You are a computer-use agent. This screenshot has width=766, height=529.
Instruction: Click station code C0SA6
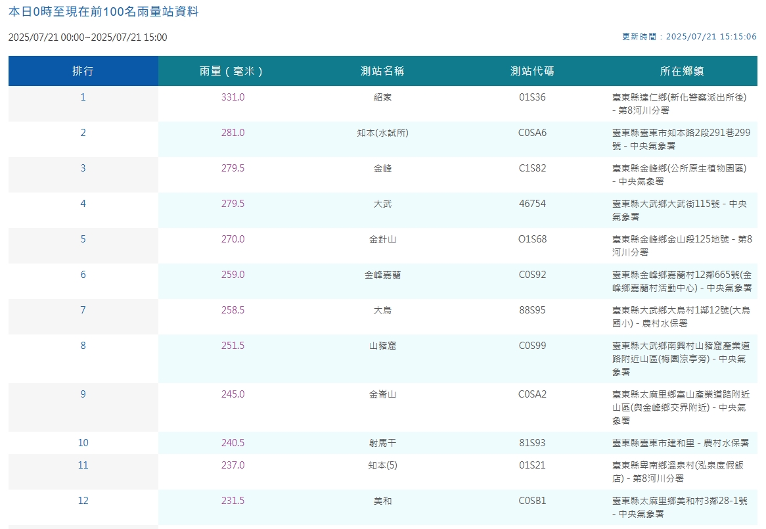533,133
